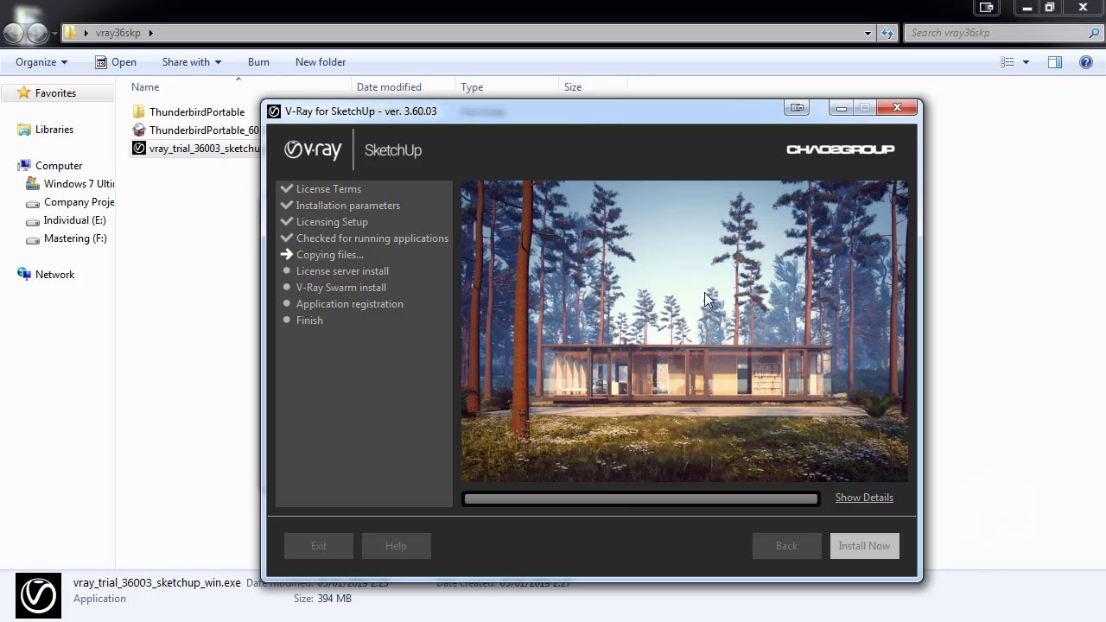Select the Licensing Setup checkmark step

(287, 221)
